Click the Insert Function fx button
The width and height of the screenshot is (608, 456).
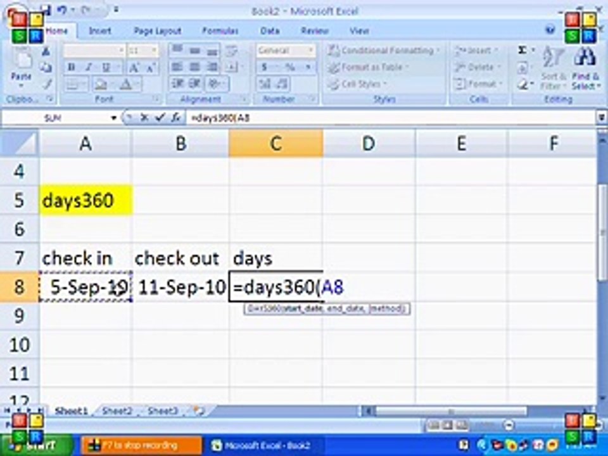click(x=175, y=118)
